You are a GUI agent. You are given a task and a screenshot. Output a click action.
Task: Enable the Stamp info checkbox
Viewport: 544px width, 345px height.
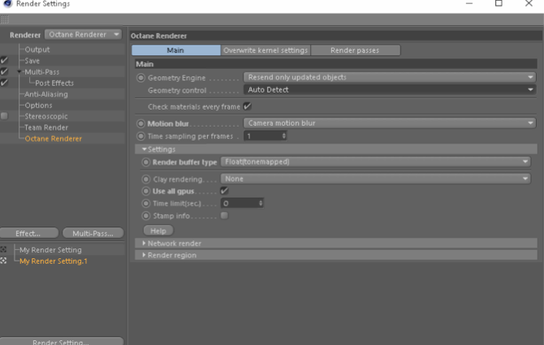pos(224,215)
